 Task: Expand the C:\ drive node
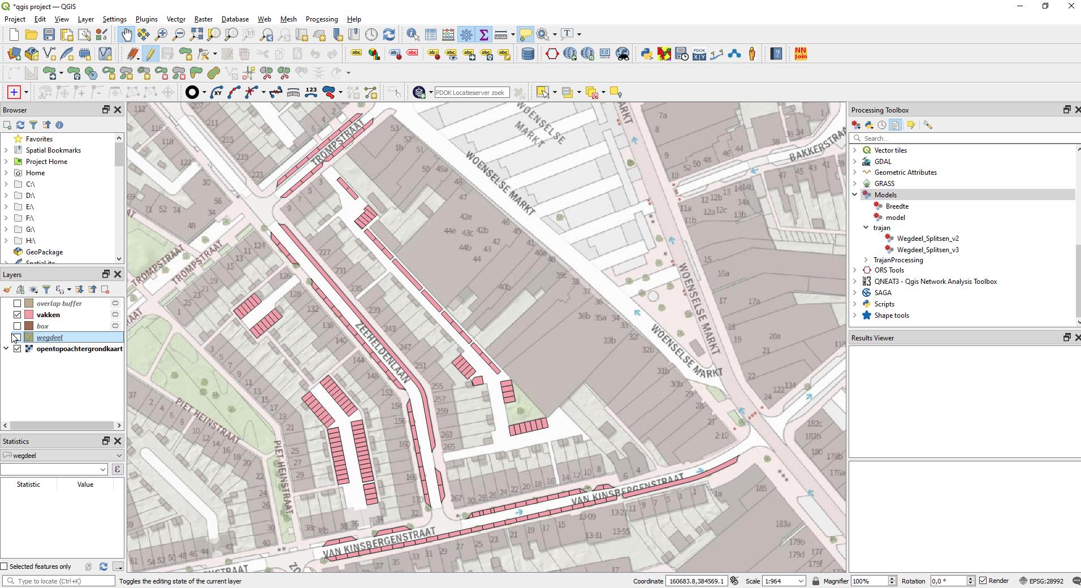(x=6, y=184)
